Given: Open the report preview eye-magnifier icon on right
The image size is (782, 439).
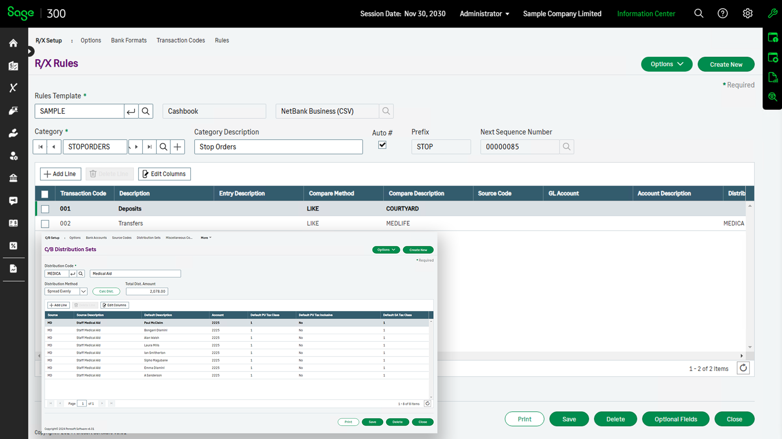Looking at the screenshot, I should coord(773,97).
